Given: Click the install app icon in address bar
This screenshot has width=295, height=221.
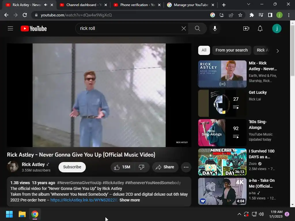Looking at the screenshot, I should pos(222,15).
